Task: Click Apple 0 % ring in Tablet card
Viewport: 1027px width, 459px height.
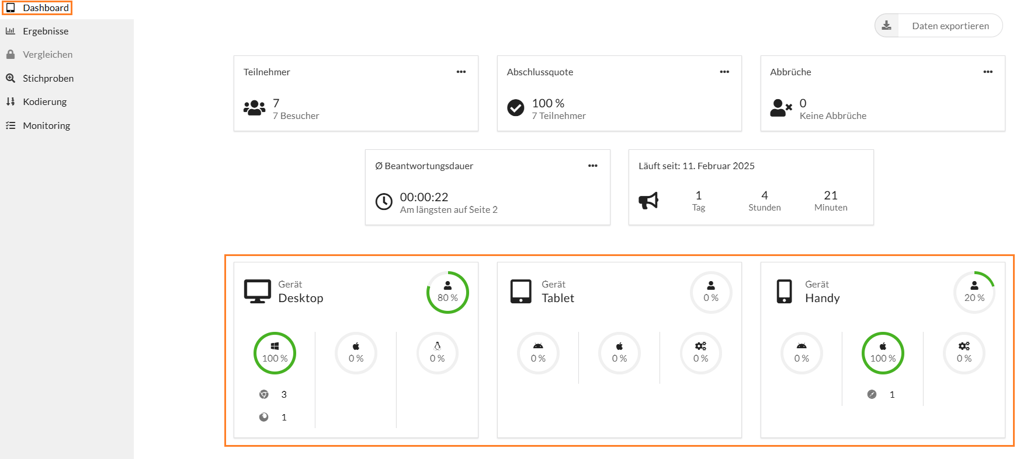Action: click(x=619, y=353)
